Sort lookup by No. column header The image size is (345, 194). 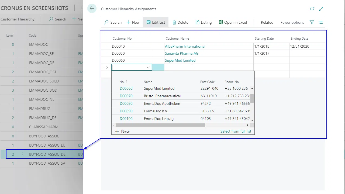click(123, 82)
